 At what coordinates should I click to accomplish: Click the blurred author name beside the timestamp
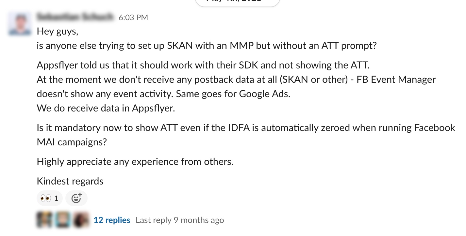pos(75,17)
